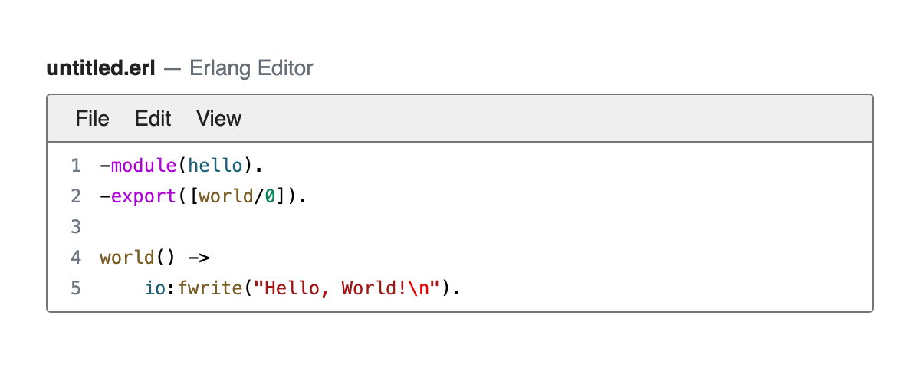Select line number 2 in gutter
This screenshot has width=920, height=365.
click(75, 196)
